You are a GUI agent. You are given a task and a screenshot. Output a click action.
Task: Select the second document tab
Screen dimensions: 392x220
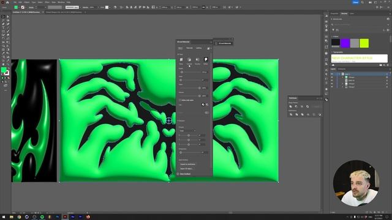[64, 12]
